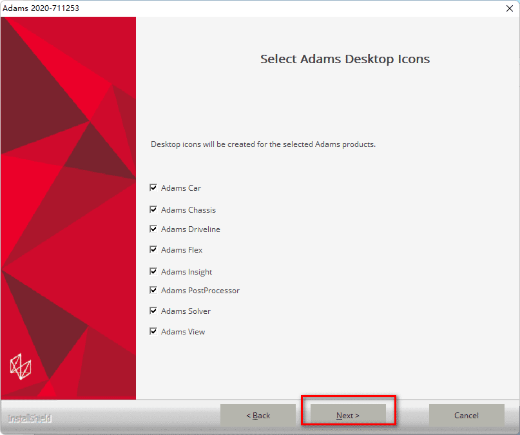Viewport: 520px width, 435px height.
Task: Uncheck the Adams Car checkbox
Action: tap(153, 188)
